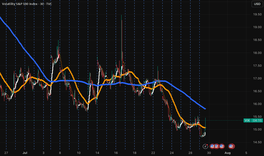Click the 3 date label on time axis

pyautogui.click(x=43, y=153)
